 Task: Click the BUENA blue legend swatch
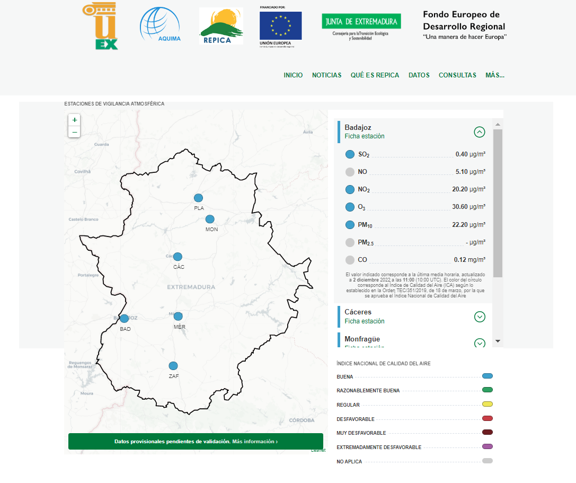pyautogui.click(x=488, y=376)
